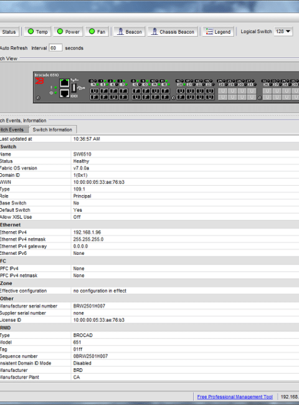Screen dimensions: 299x405
Task: Select the WWN row value
Action: pyautogui.click(x=98, y=182)
